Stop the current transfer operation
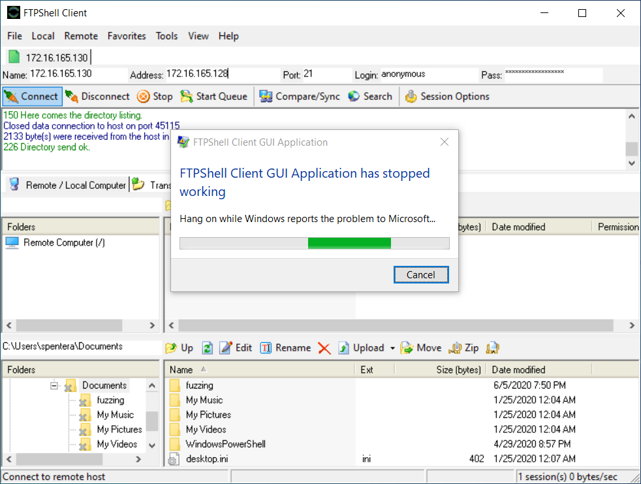641x484 pixels. tap(155, 97)
